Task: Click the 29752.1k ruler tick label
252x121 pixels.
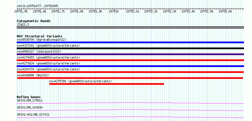Action: pyautogui.click(x=133, y=11)
